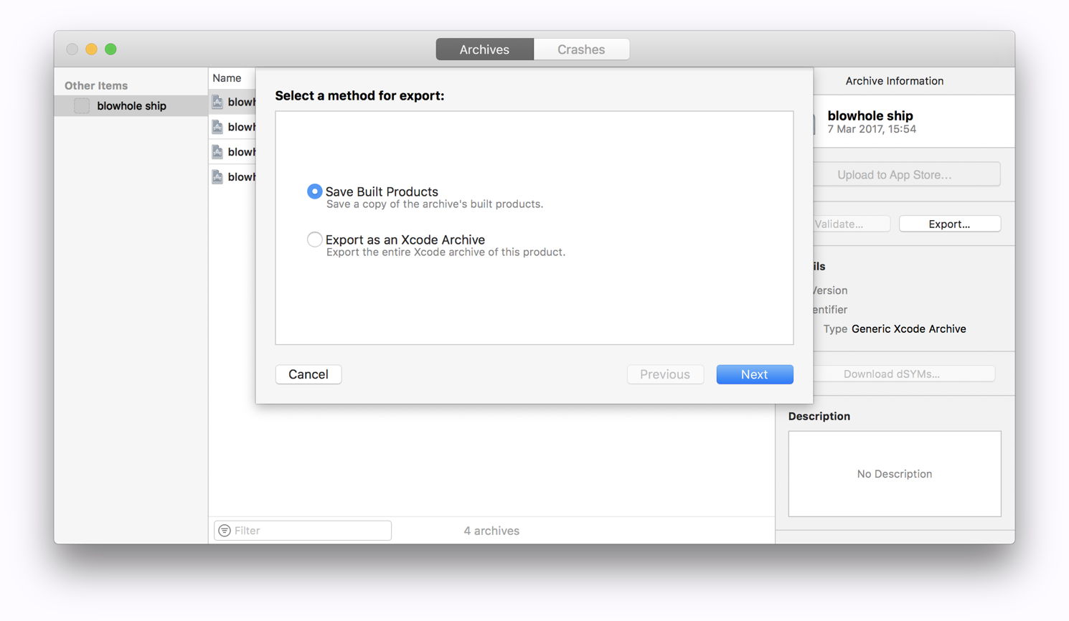Click the second archive document icon

217,126
